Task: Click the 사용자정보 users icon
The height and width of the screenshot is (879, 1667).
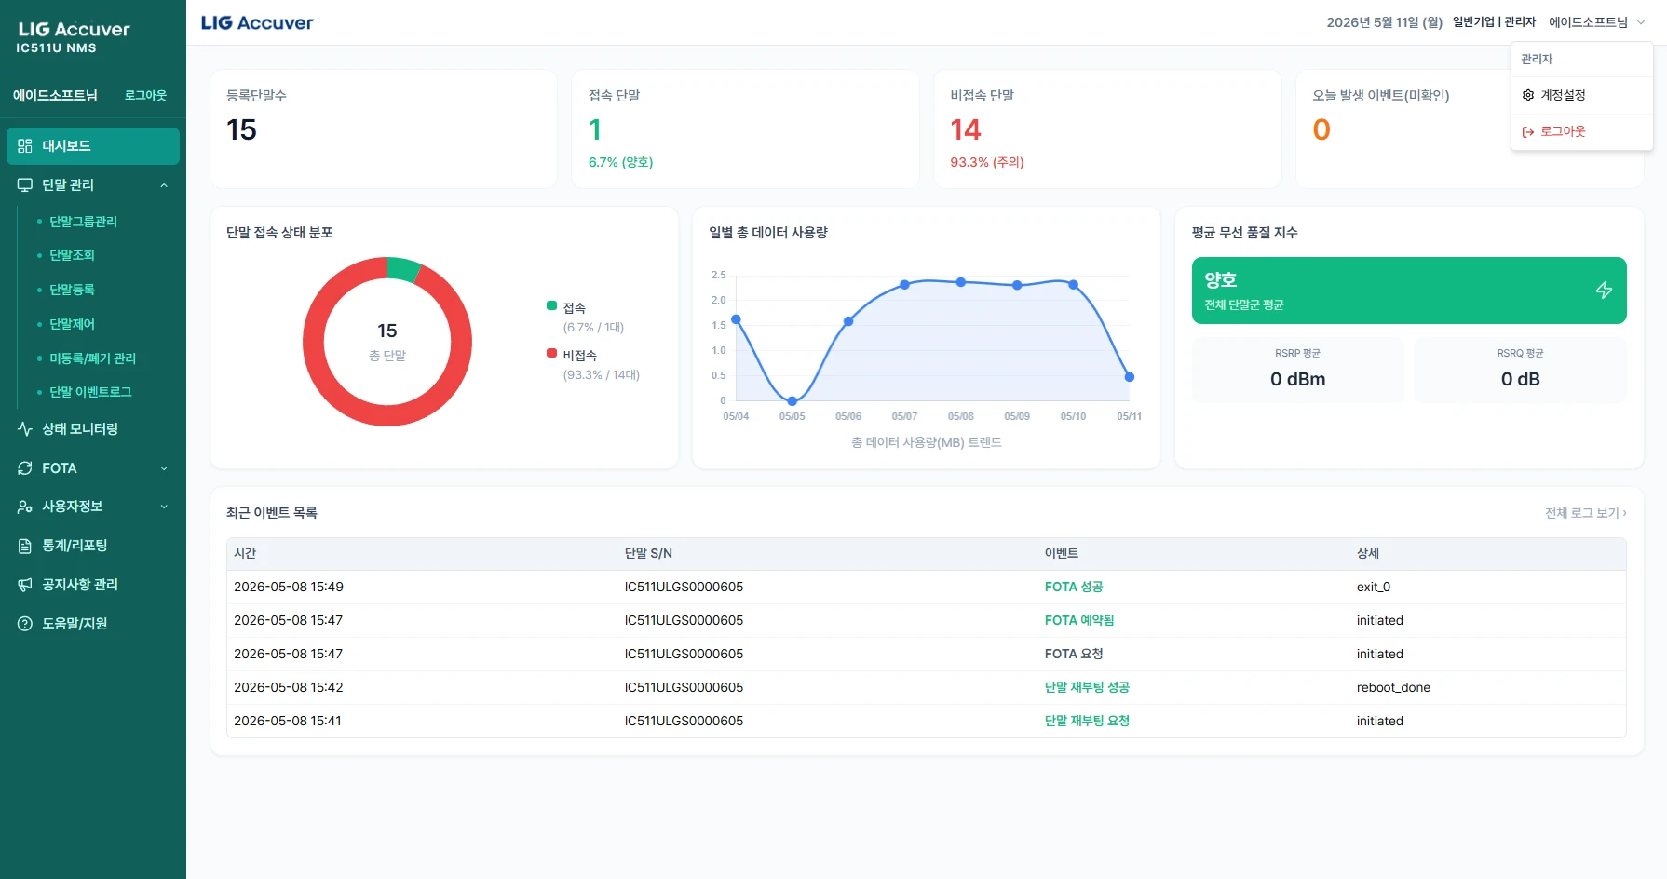Action: pyautogui.click(x=25, y=507)
